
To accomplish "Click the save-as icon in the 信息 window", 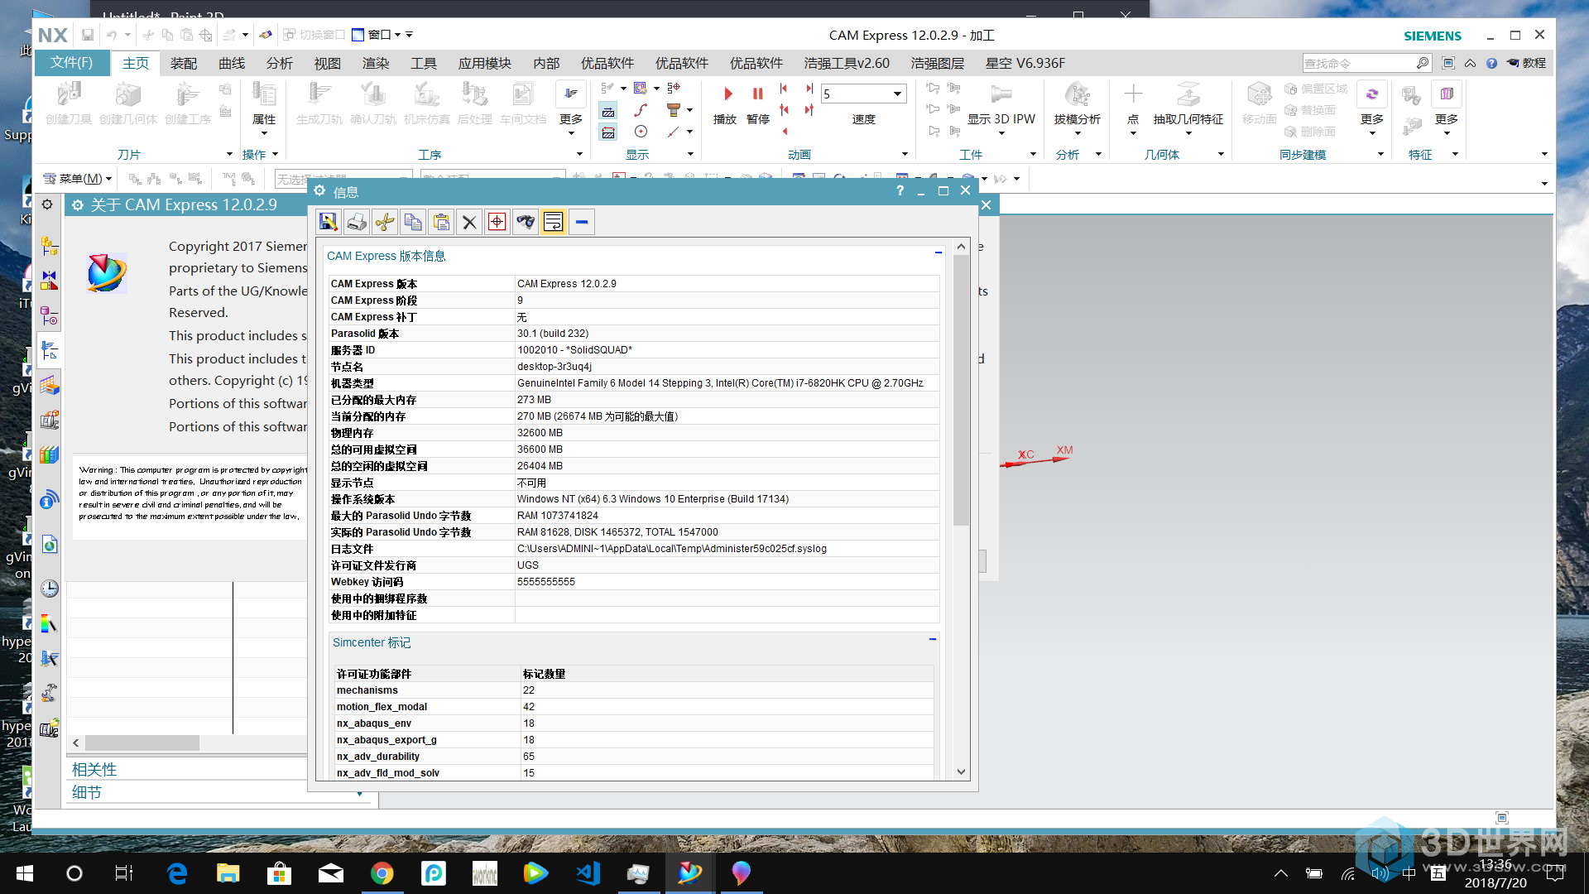I will (x=329, y=222).
